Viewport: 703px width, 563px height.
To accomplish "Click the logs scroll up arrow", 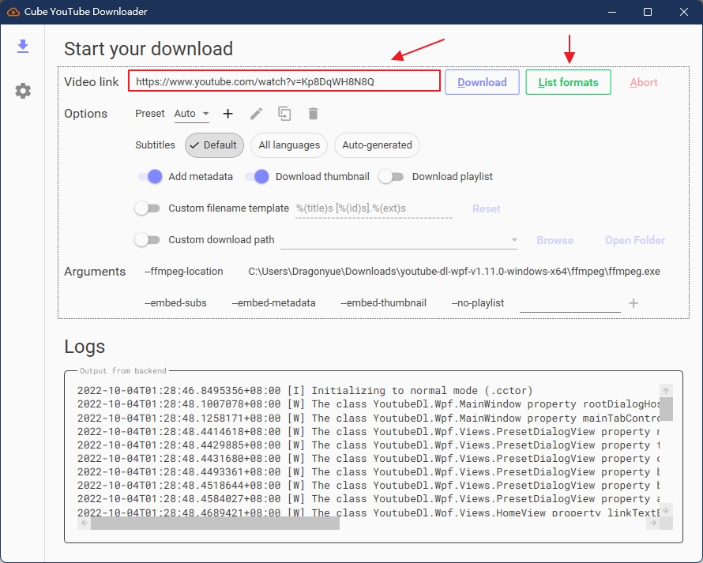I will tap(666, 391).
